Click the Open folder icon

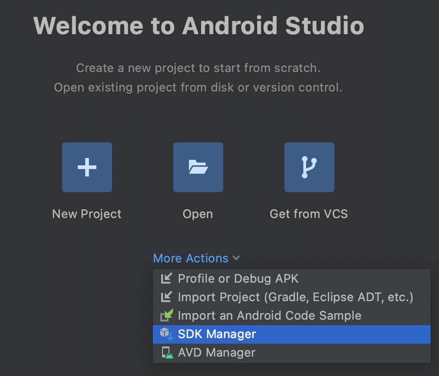tap(198, 167)
